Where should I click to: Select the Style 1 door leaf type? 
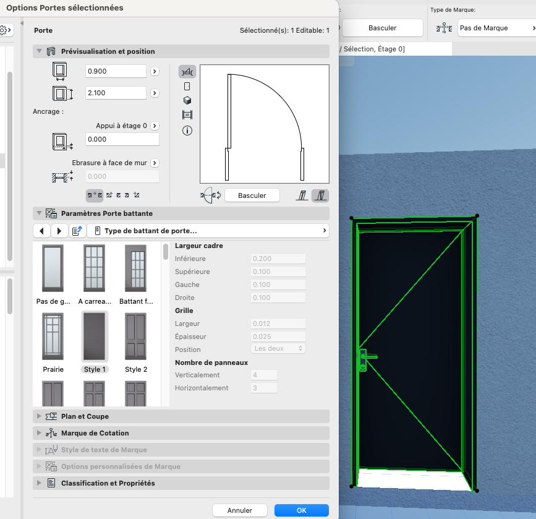click(x=95, y=343)
